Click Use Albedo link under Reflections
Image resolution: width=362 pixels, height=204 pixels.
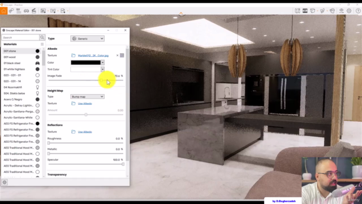point(85,132)
